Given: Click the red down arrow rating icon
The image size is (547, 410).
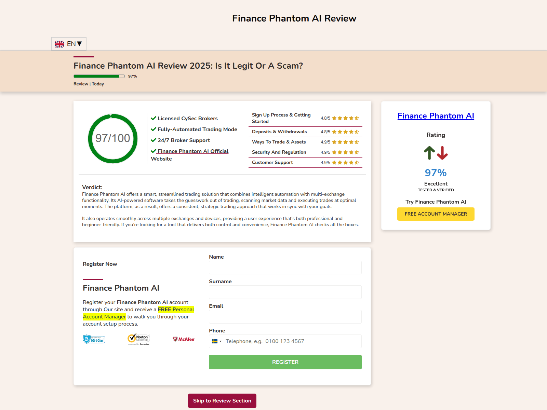Looking at the screenshot, I should pos(442,153).
